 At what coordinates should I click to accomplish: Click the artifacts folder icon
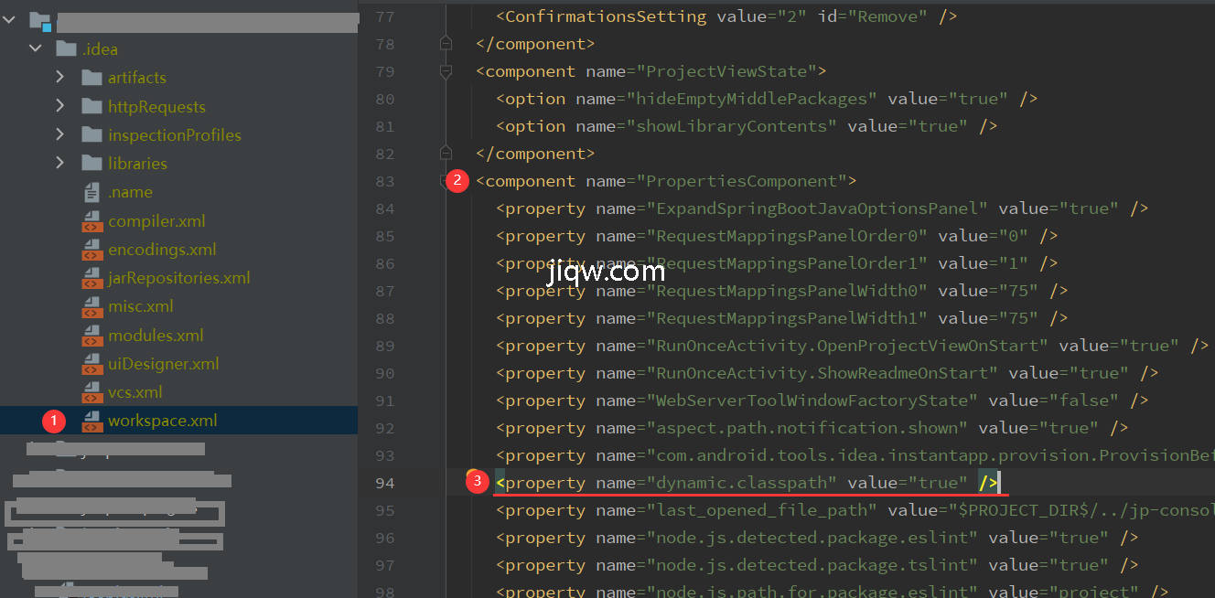(x=91, y=78)
